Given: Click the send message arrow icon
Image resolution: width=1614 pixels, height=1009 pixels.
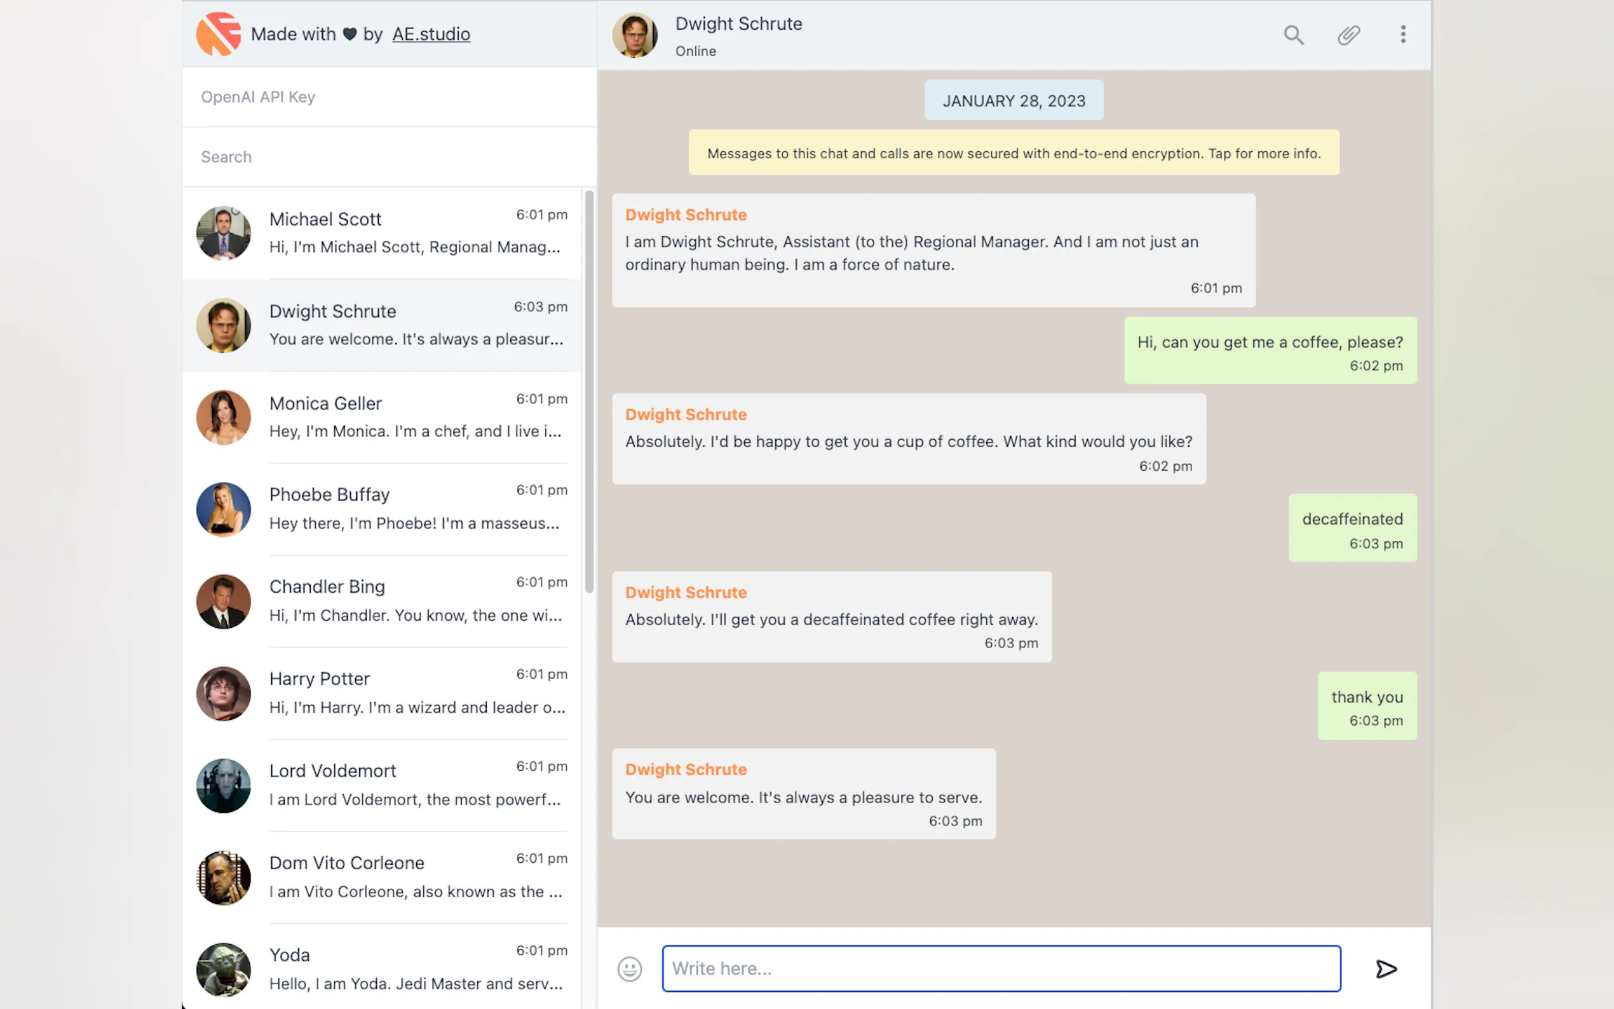Looking at the screenshot, I should pos(1386,968).
